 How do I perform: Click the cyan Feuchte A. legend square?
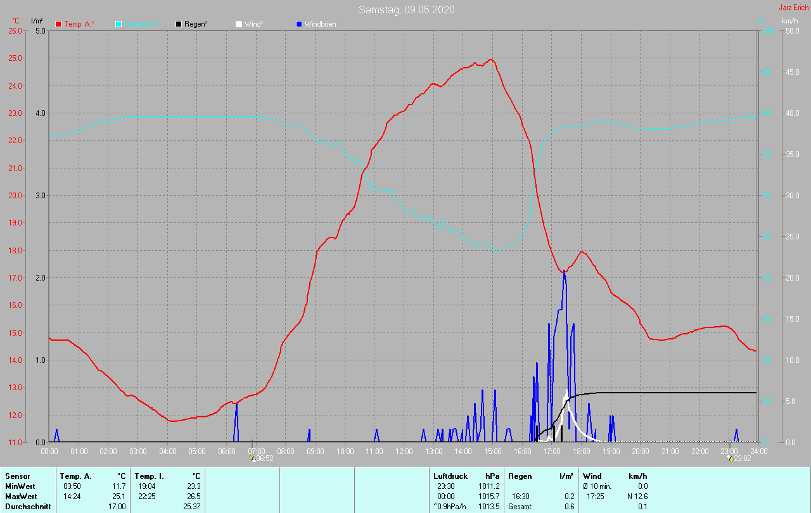pos(118,24)
